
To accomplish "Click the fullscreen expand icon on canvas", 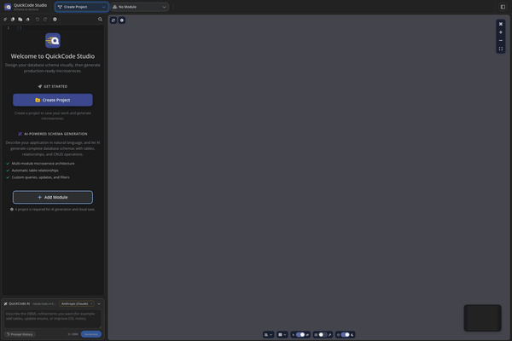I will click(x=501, y=49).
